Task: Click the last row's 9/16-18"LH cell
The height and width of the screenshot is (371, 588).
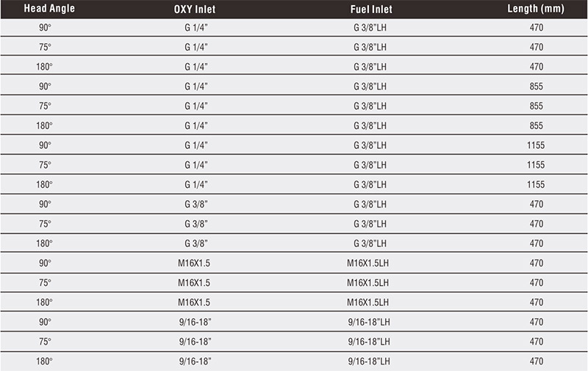Action: point(369,361)
